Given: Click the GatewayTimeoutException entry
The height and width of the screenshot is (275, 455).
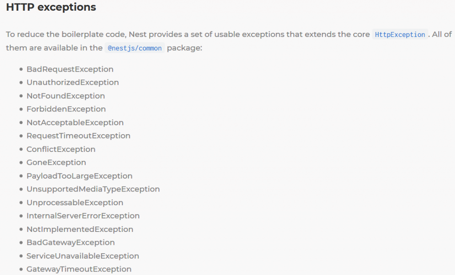Looking at the screenshot, I should coord(79,269).
